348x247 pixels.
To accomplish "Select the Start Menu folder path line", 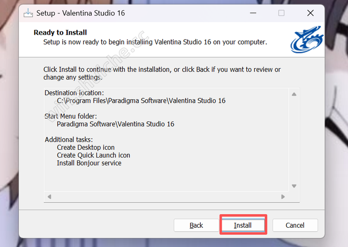I will 115,124.
